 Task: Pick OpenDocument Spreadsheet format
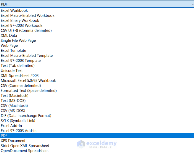[97, 151]
